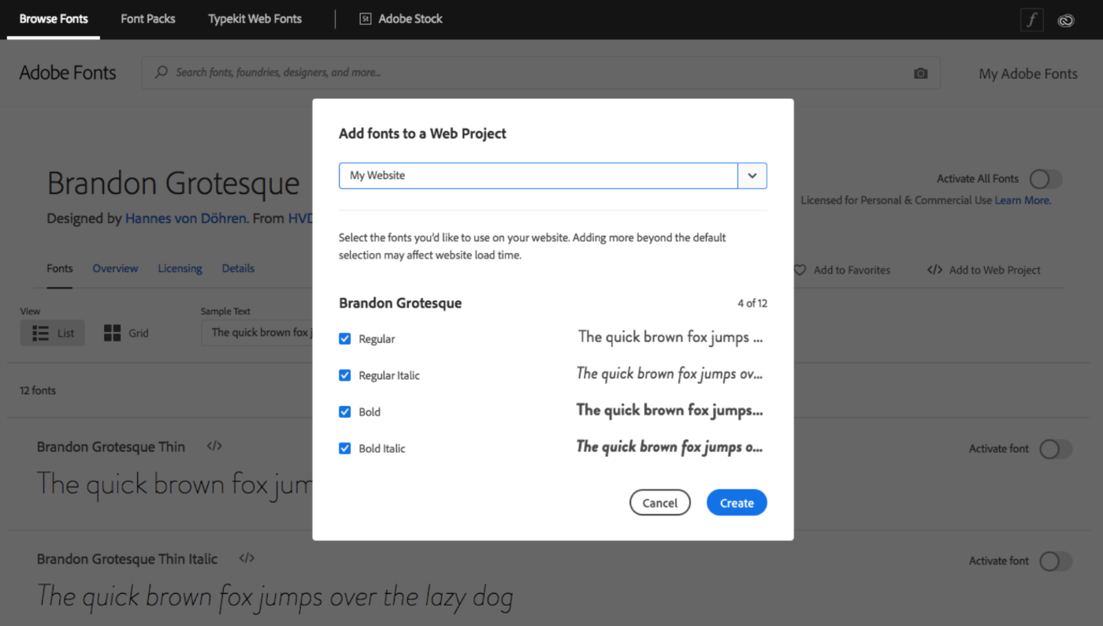This screenshot has width=1103, height=626.
Task: Activate the Brandon Grotesque Thin font toggle
Action: pos(1055,449)
